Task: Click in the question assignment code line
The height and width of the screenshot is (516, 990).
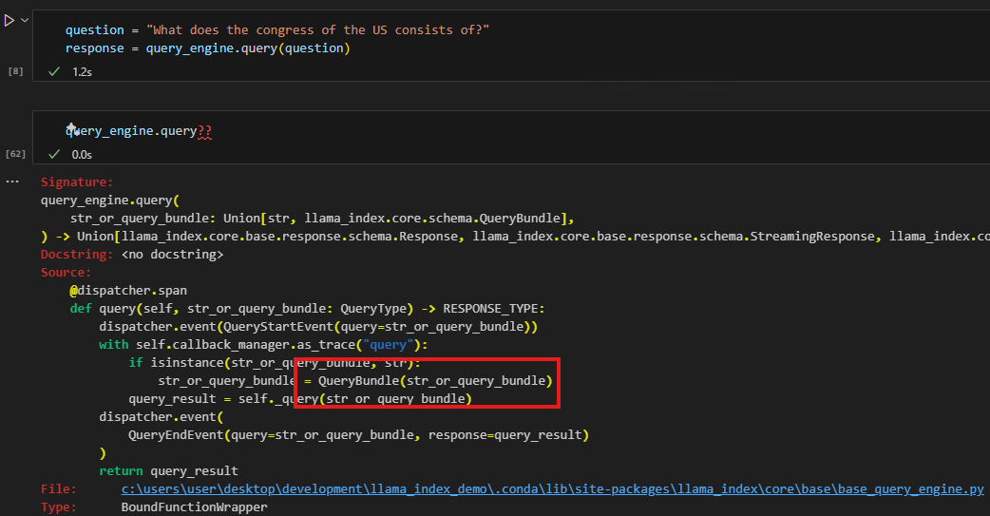Action: tap(277, 30)
